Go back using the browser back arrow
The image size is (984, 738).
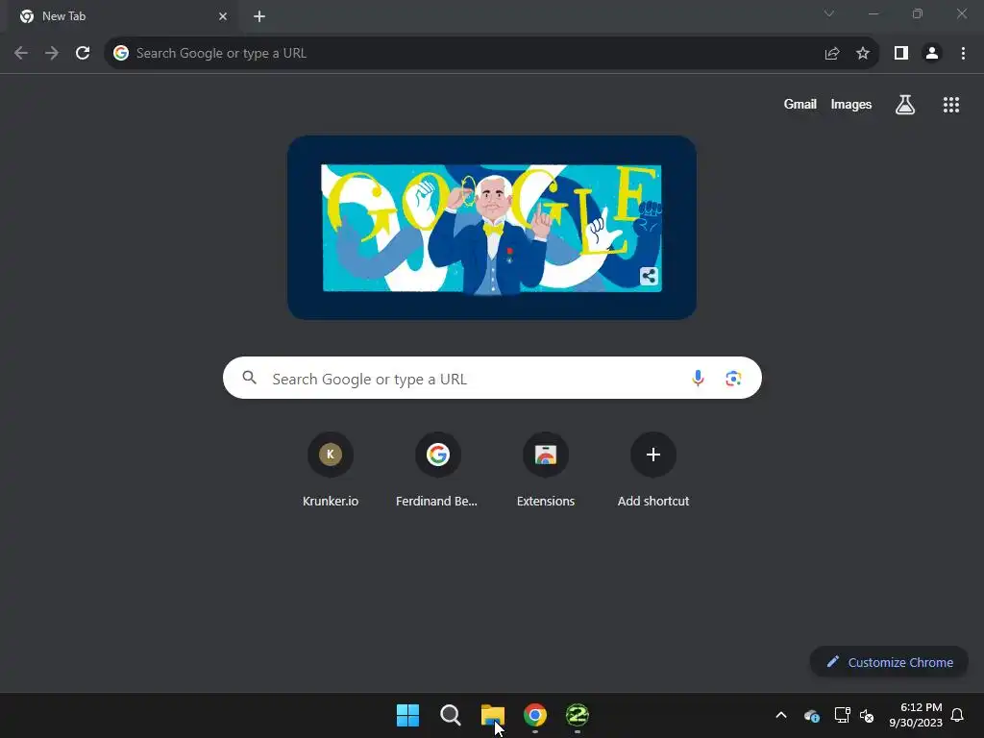21,54
